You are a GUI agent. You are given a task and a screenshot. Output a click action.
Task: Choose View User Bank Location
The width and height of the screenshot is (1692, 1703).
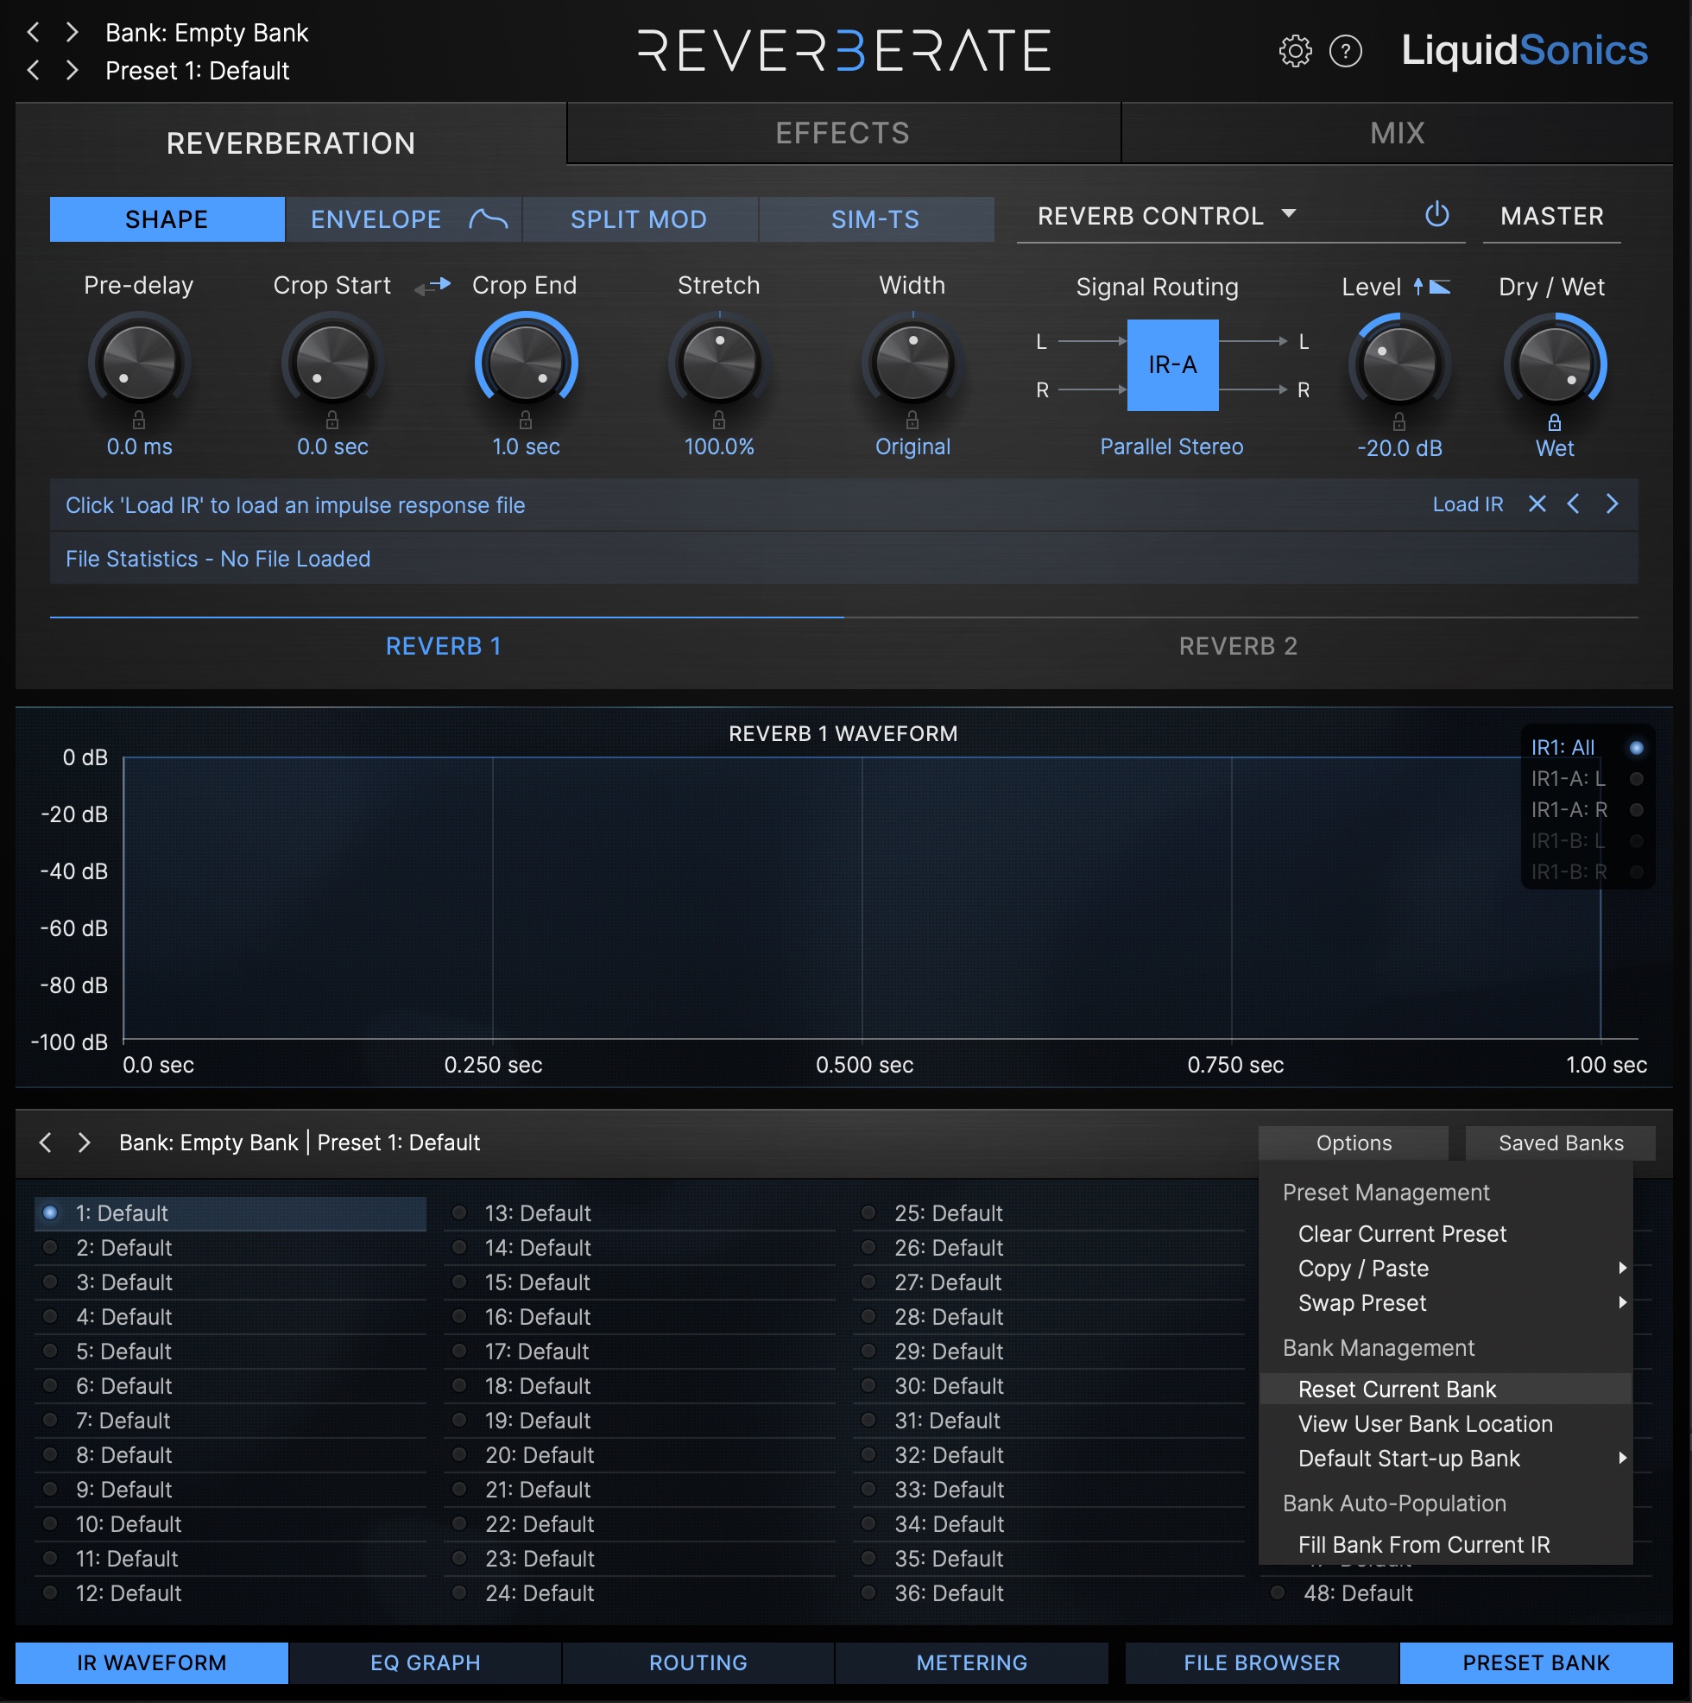[x=1446, y=1424]
